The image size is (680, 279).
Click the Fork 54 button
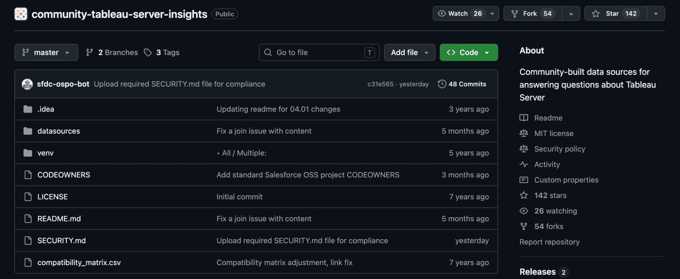click(x=533, y=14)
